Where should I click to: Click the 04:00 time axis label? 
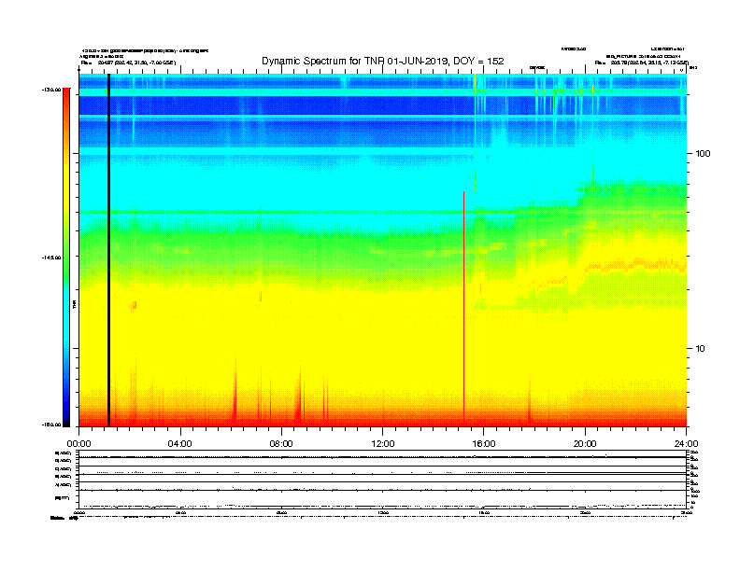(x=179, y=444)
